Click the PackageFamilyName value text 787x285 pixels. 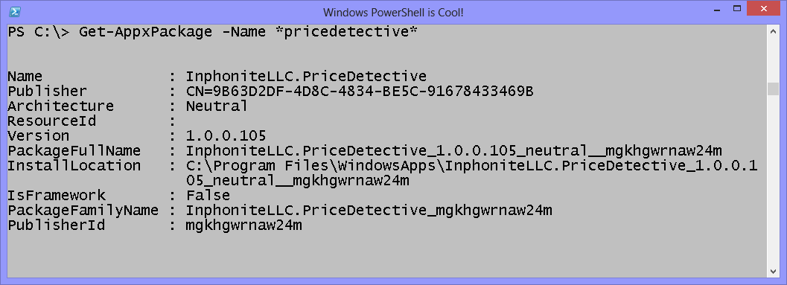(x=369, y=211)
